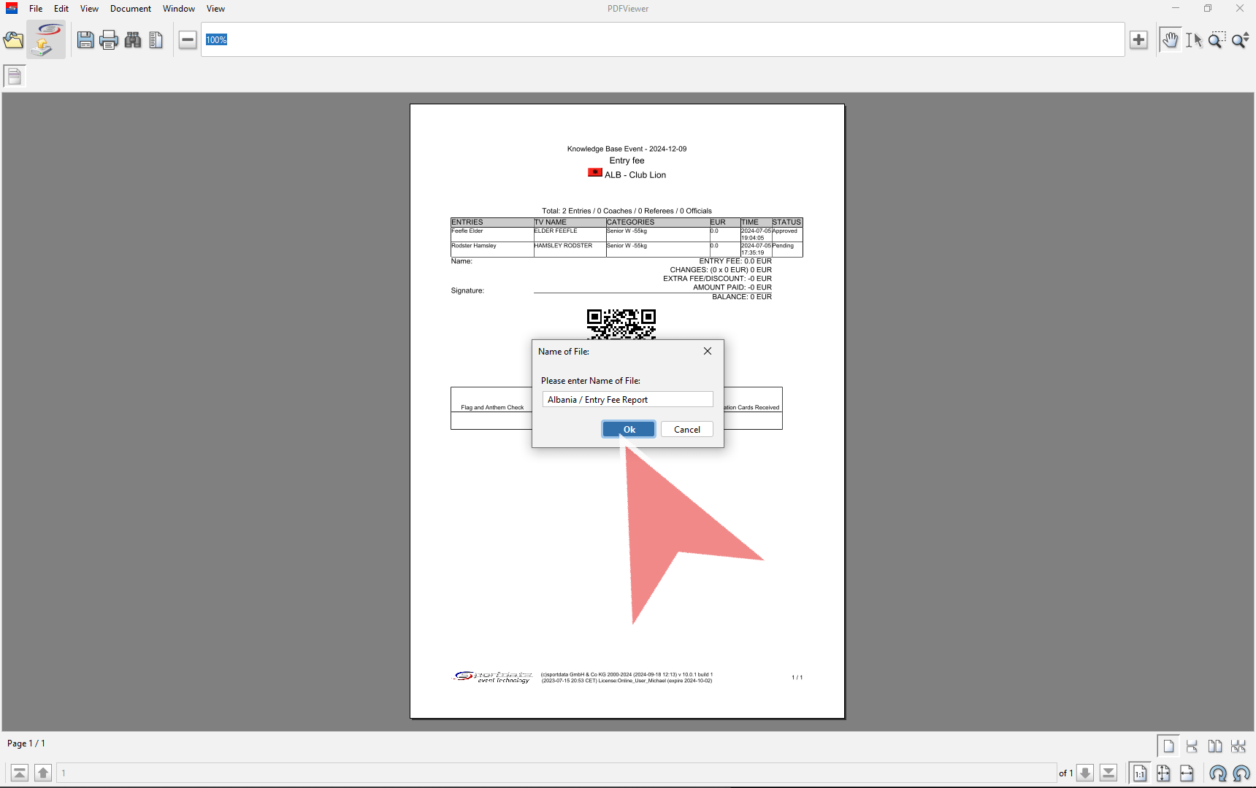Enable two-page side-by-side layout

pyautogui.click(x=1215, y=746)
